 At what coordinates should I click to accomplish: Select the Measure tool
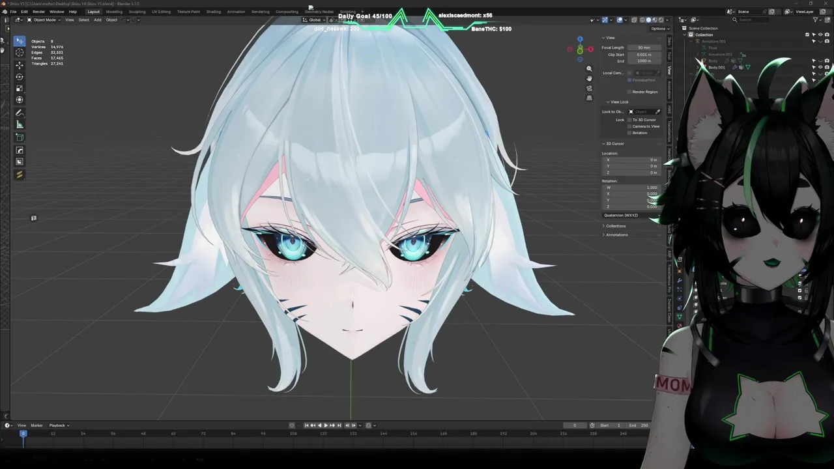(x=20, y=124)
